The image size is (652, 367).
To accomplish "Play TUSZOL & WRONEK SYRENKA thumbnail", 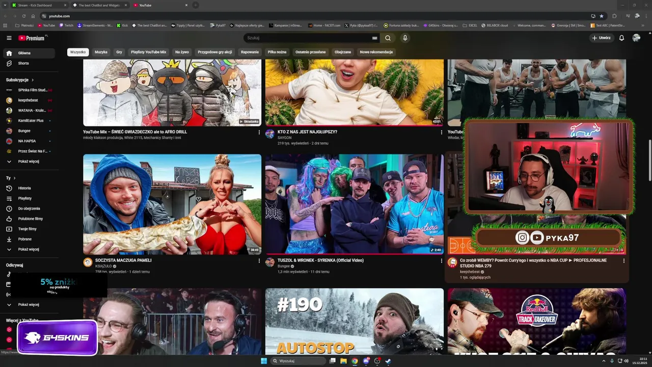I will click(354, 204).
